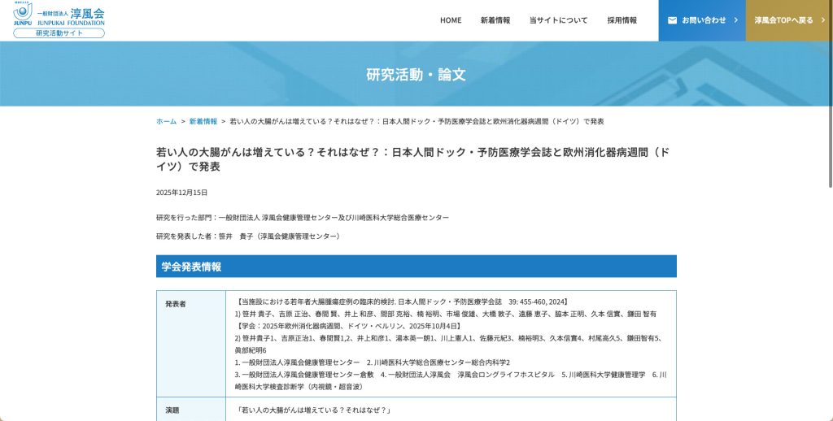Follow the ホーム breadcrumb link
833x421 pixels.
(x=166, y=121)
